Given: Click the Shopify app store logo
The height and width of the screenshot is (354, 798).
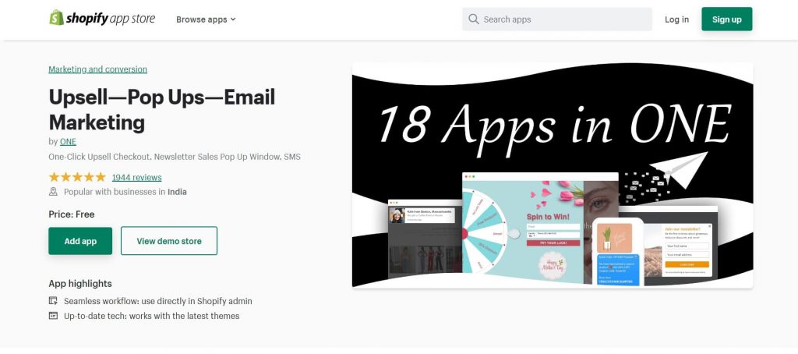Looking at the screenshot, I should click(x=102, y=19).
